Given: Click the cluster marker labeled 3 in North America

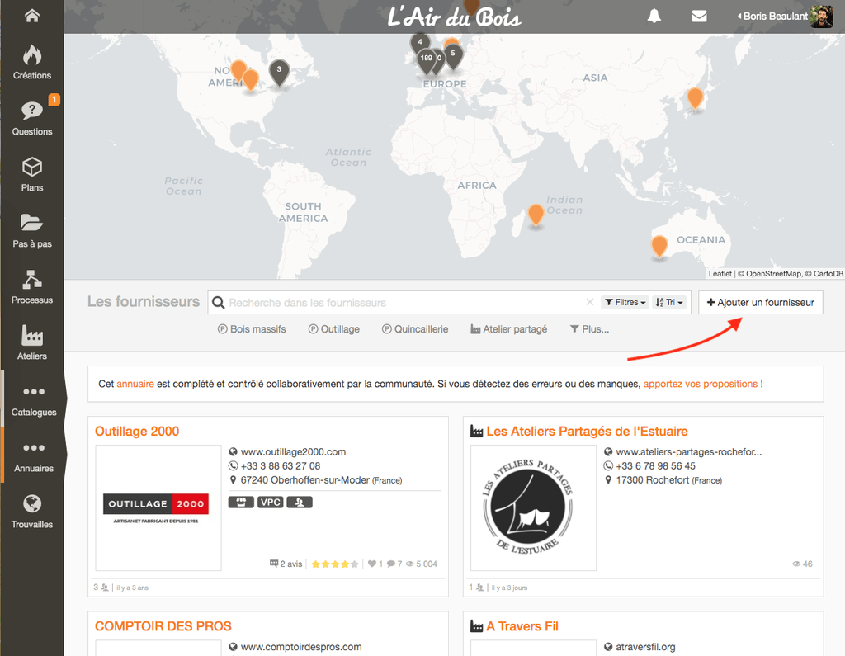Looking at the screenshot, I should (279, 72).
